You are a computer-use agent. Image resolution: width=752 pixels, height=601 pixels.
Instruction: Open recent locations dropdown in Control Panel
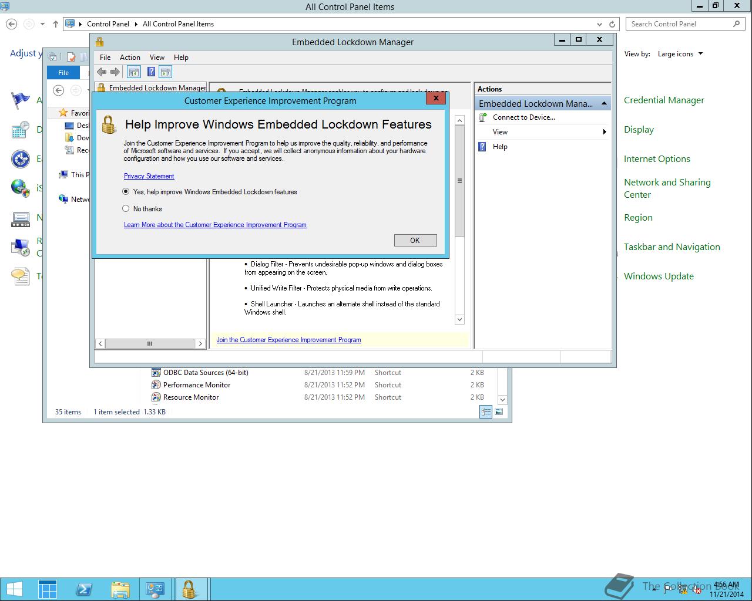[42, 24]
